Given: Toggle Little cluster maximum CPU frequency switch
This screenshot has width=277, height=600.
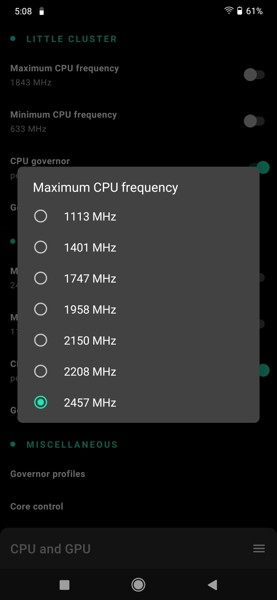Looking at the screenshot, I should (254, 75).
